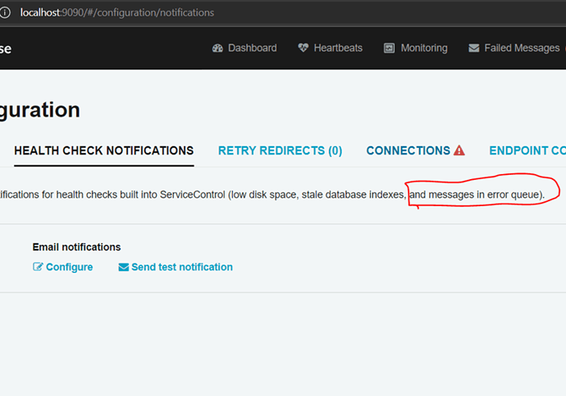
Task: Click the Configure edit pencil icon
Action: [x=38, y=266]
